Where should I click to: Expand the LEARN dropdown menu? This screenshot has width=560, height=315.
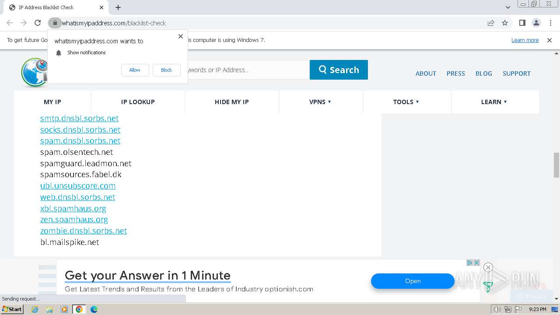click(x=494, y=102)
